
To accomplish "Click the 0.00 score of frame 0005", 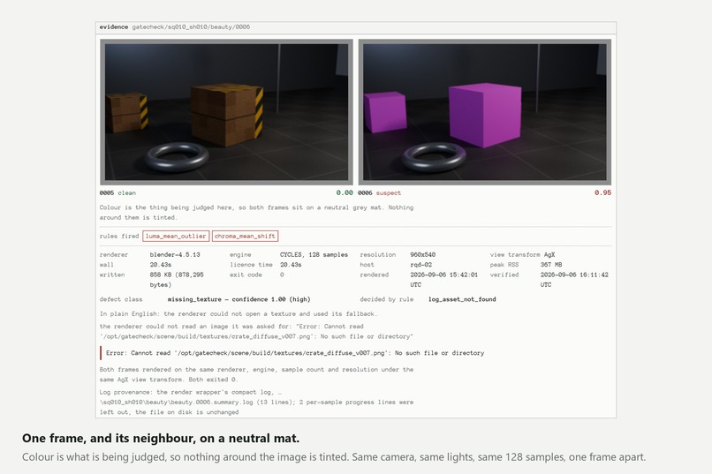I will pyautogui.click(x=345, y=192).
